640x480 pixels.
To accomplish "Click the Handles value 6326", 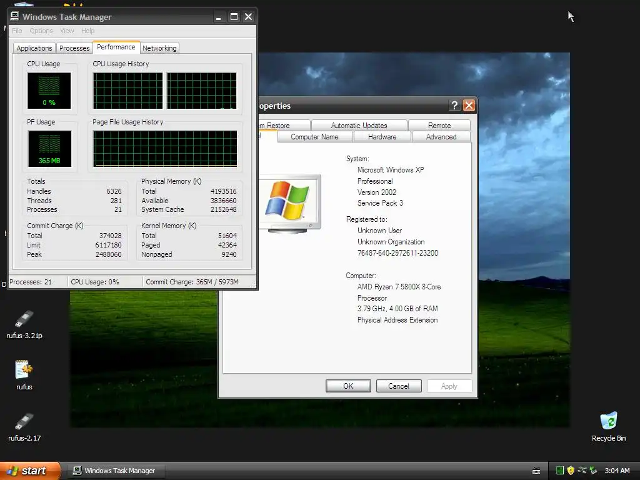I will click(x=114, y=191).
